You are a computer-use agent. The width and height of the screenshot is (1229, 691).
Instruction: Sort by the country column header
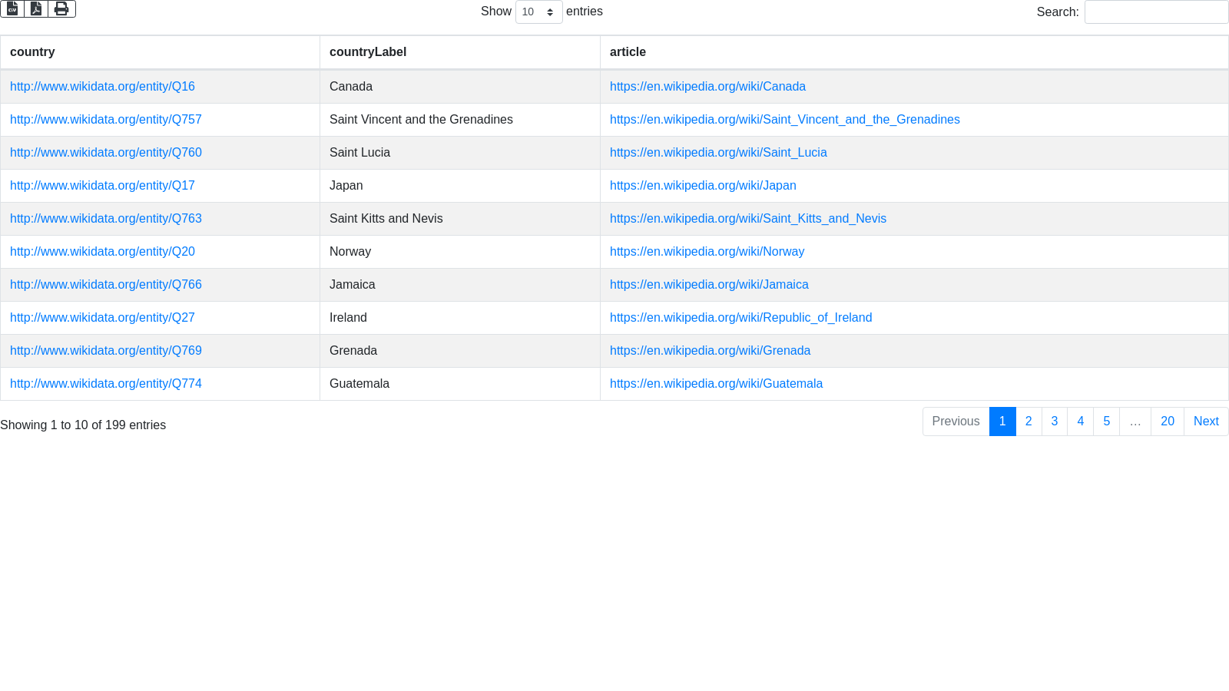tap(32, 52)
